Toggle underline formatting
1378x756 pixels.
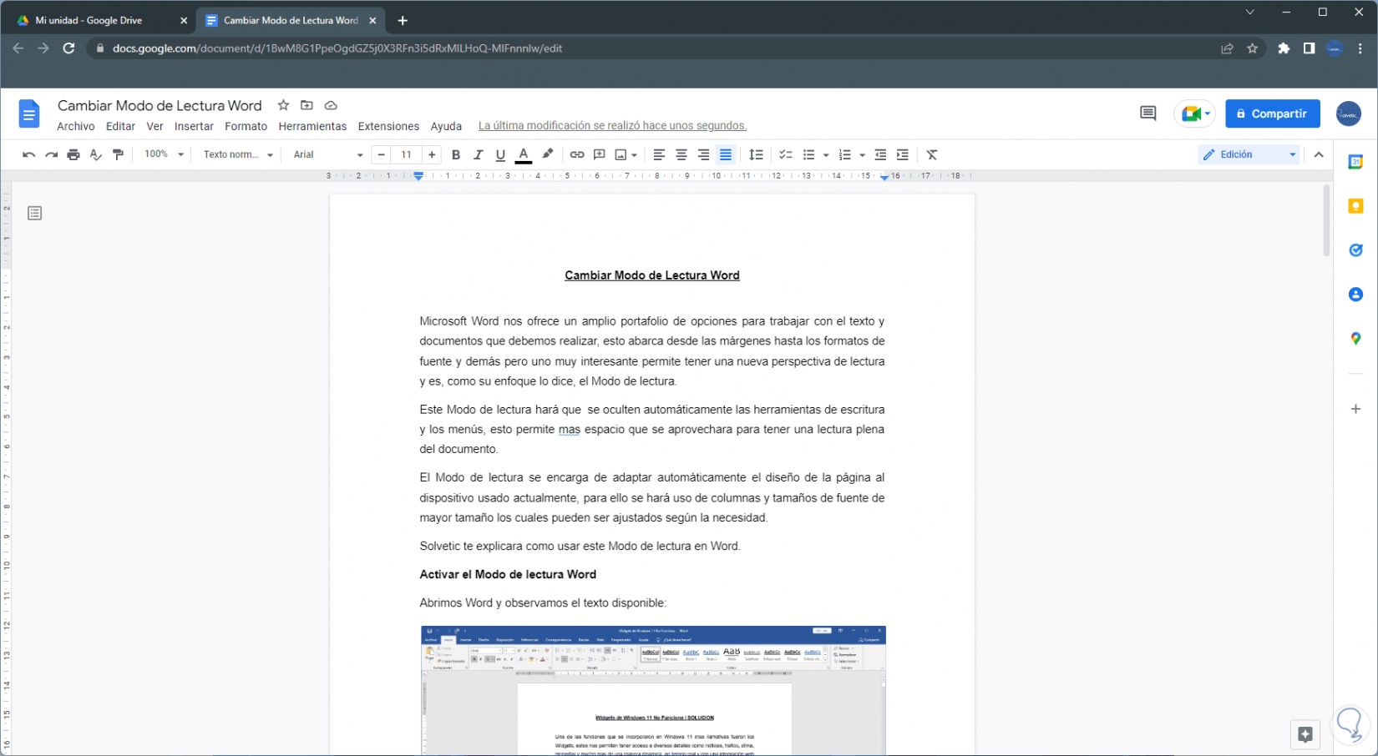tap(500, 154)
